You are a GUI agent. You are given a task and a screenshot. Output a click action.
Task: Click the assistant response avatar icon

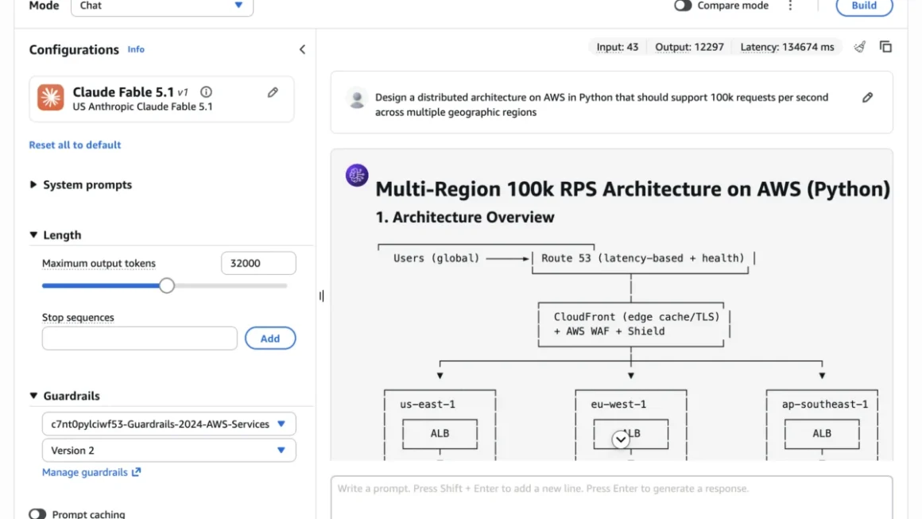click(x=356, y=175)
